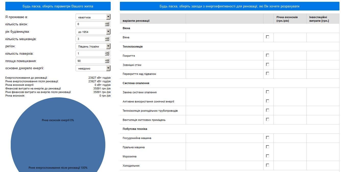Tick the 'Холодильник' checkbox
Viewport: 341px width, 172px height.
coord(268,165)
